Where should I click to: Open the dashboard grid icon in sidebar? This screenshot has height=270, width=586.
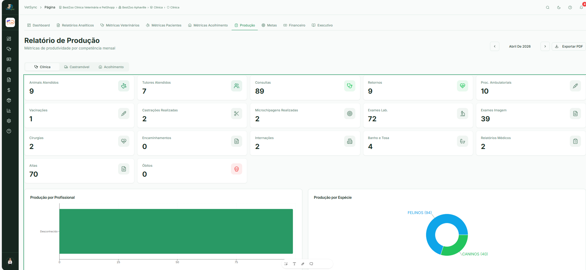pos(9,39)
